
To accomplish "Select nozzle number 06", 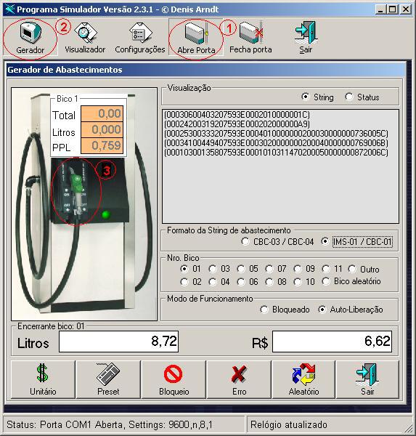I will pos(248,282).
